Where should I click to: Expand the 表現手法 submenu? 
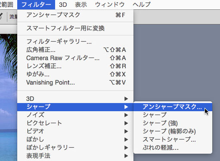coord(75,156)
